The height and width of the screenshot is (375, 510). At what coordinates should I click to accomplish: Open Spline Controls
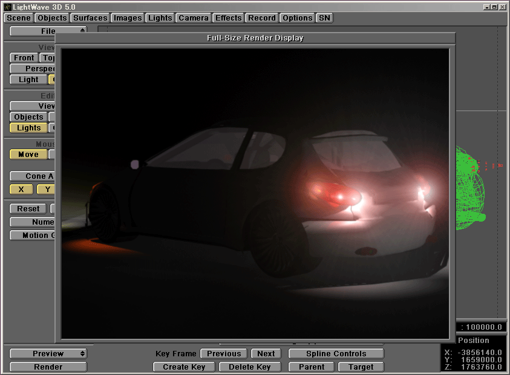click(336, 354)
